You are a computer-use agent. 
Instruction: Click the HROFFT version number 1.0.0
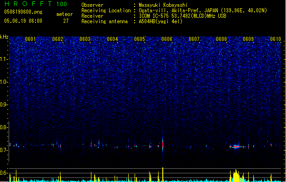click(62, 4)
